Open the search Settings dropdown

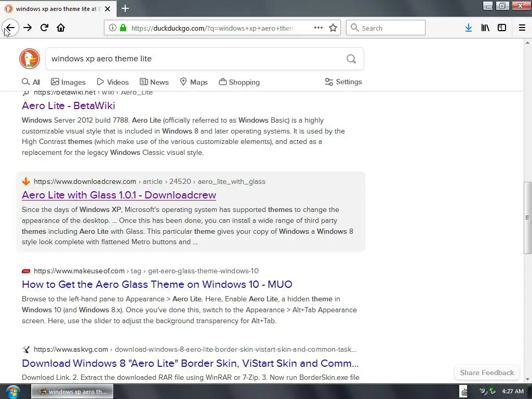(x=343, y=82)
